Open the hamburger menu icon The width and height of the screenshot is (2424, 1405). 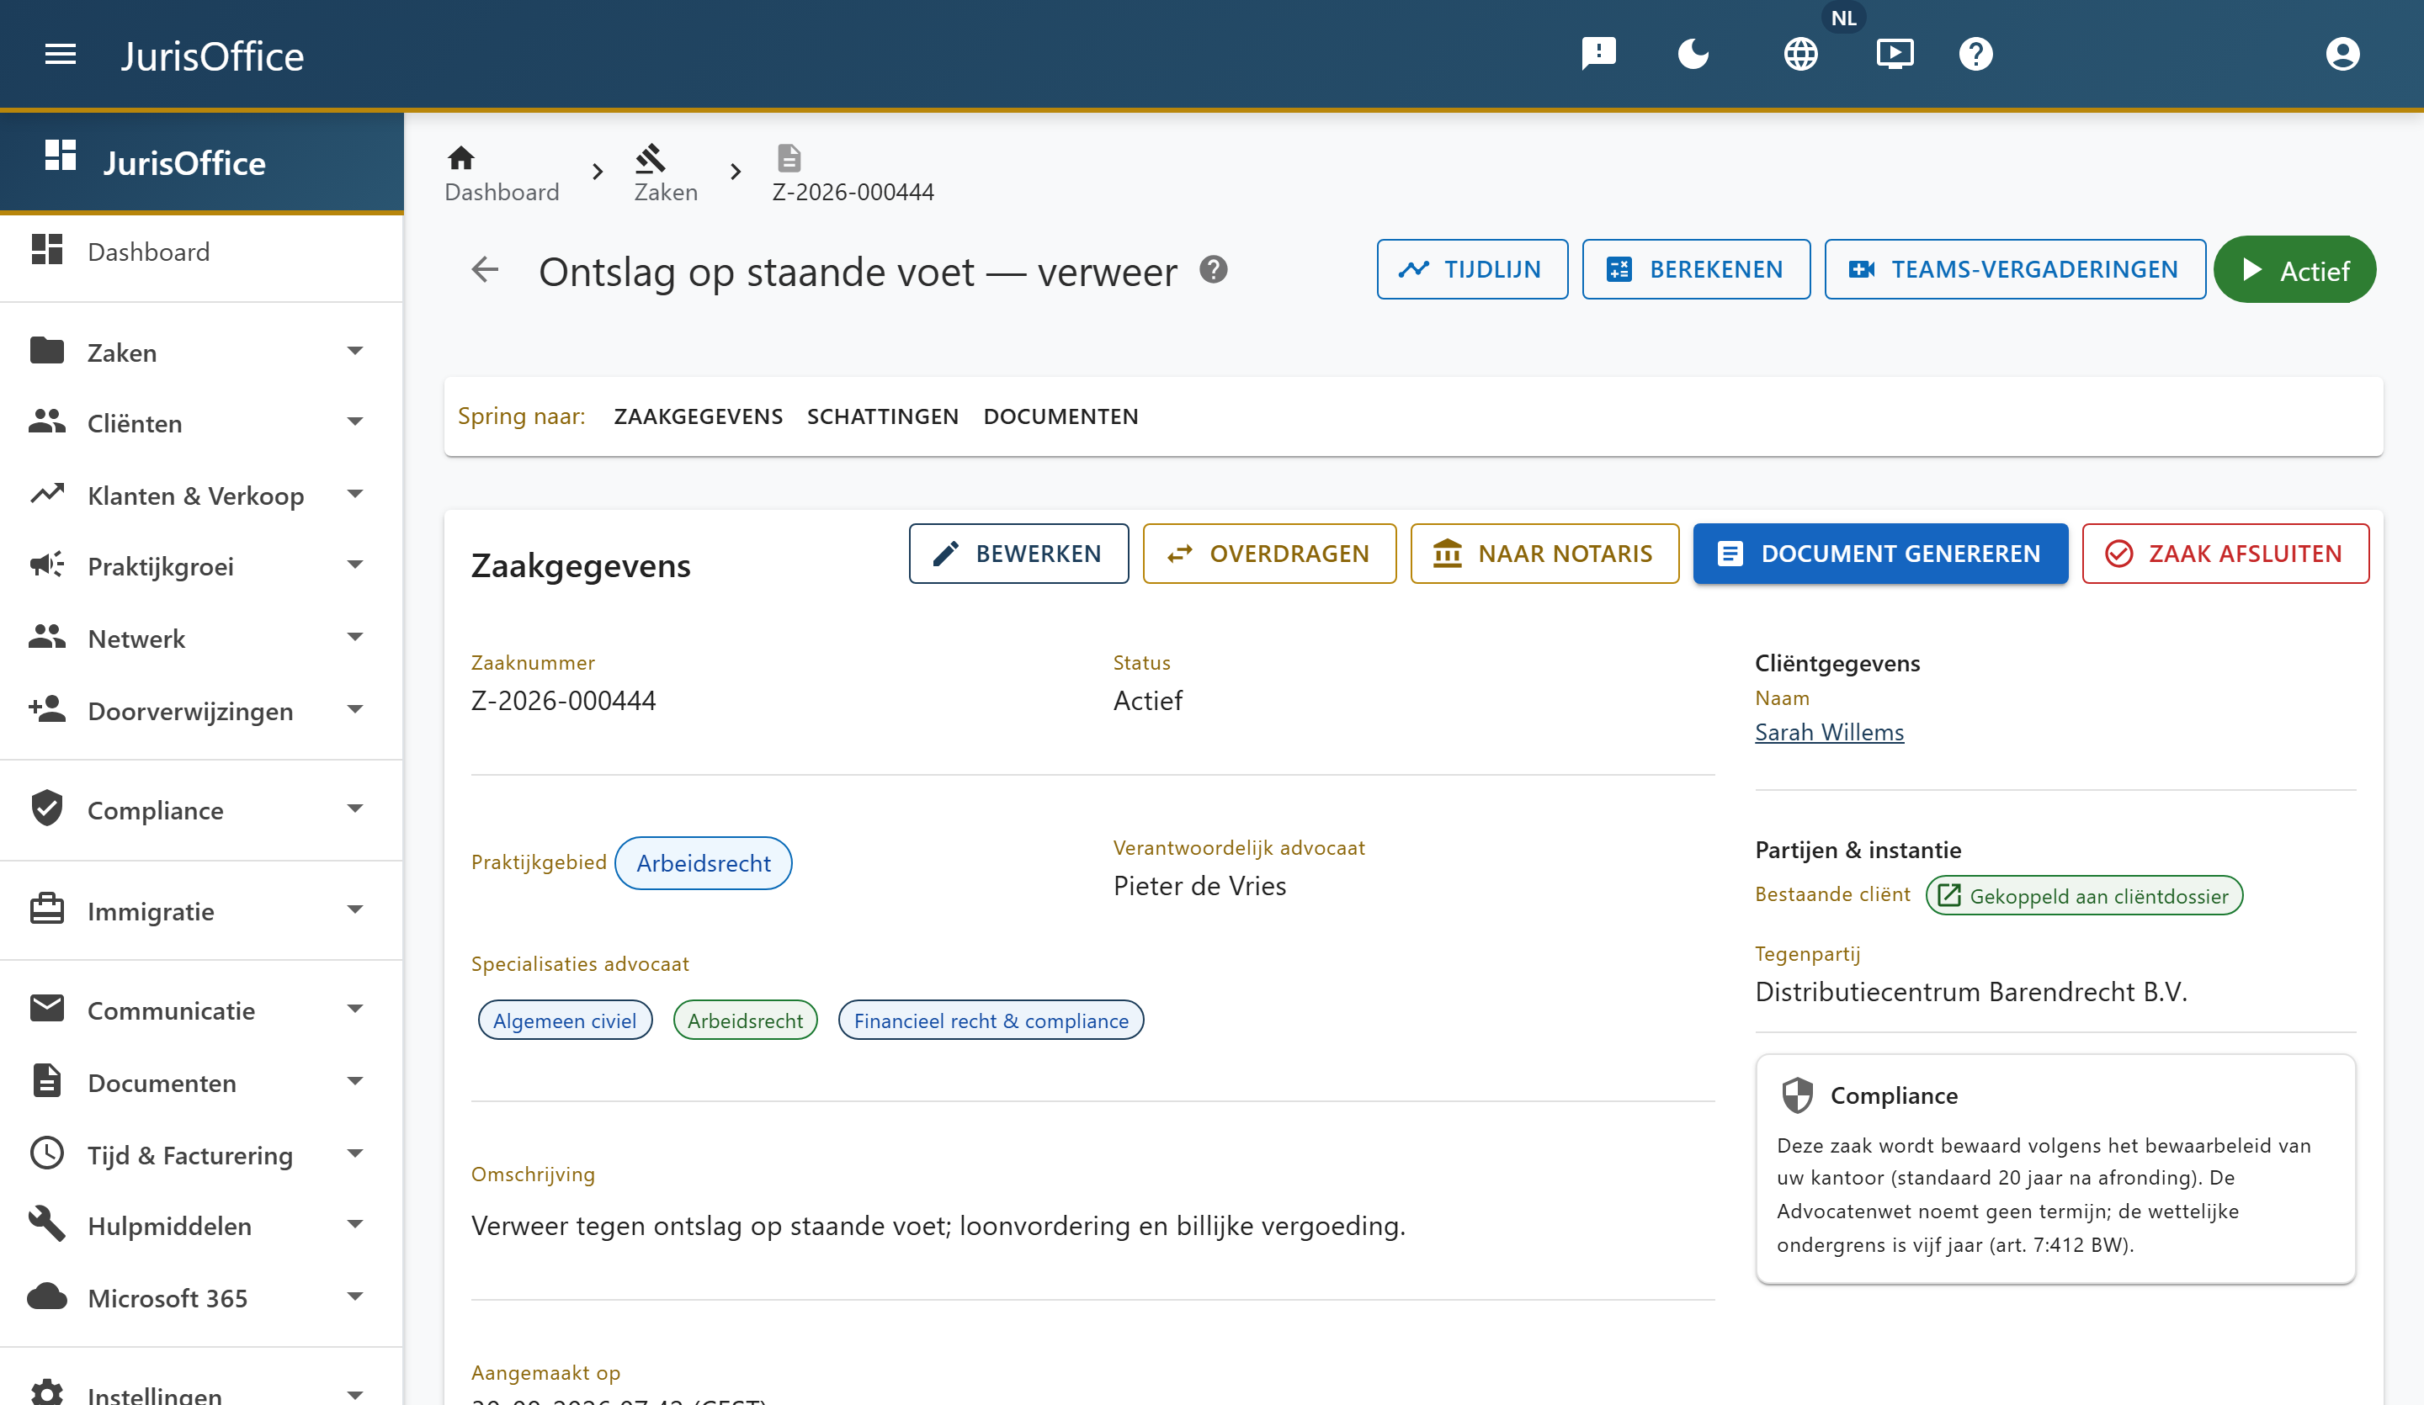coord(61,55)
